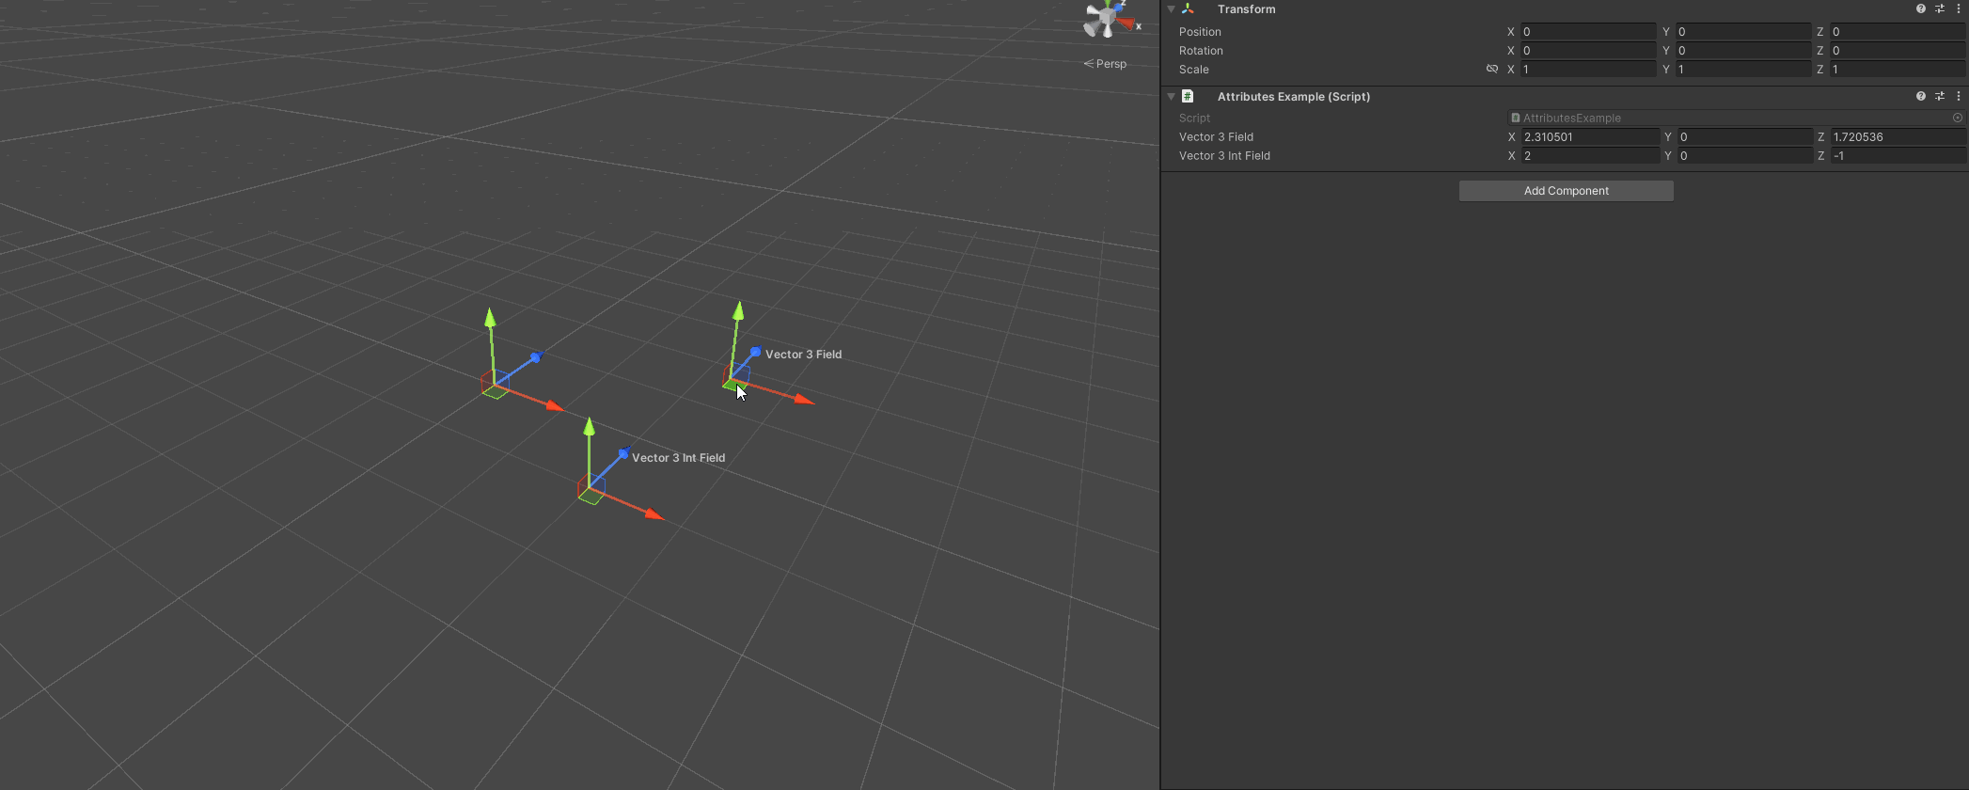Collapse the Transform component foldout
Image resolution: width=1969 pixels, height=790 pixels.
click(x=1171, y=8)
